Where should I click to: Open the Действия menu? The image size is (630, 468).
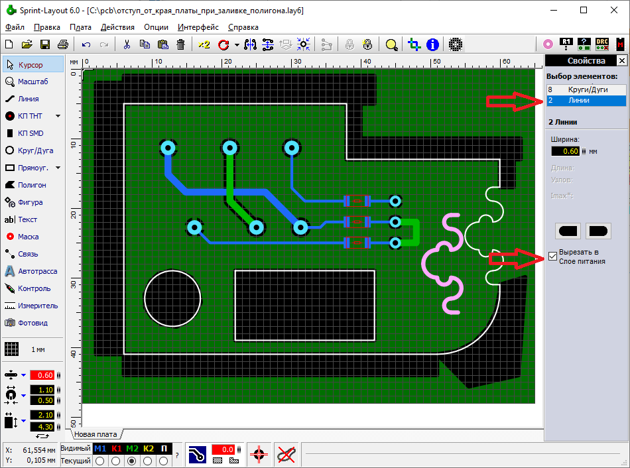coord(117,27)
